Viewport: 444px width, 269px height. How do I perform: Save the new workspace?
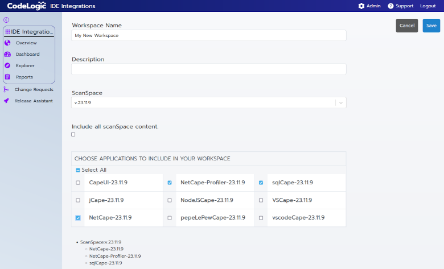point(431,26)
